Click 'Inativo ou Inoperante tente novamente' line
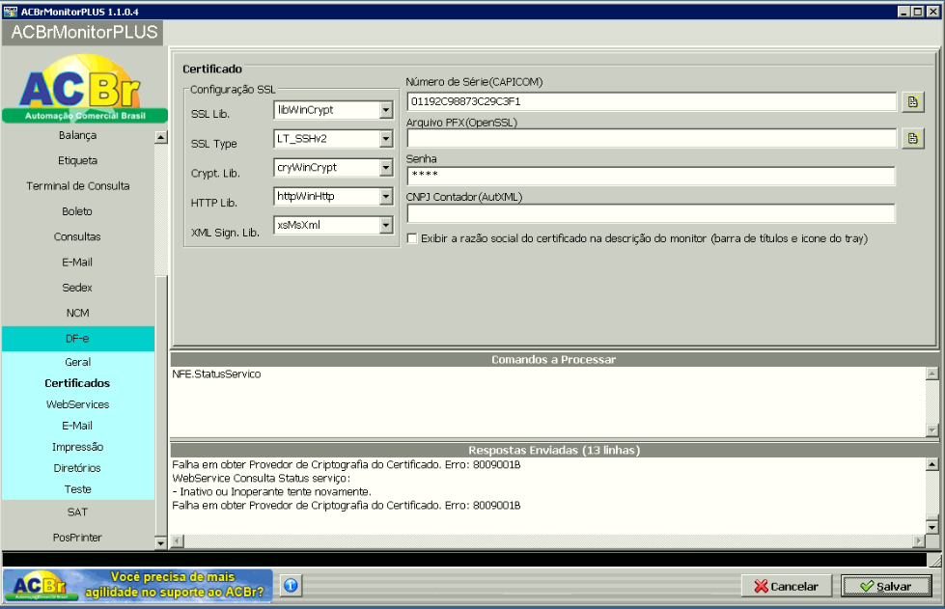 [x=272, y=491]
